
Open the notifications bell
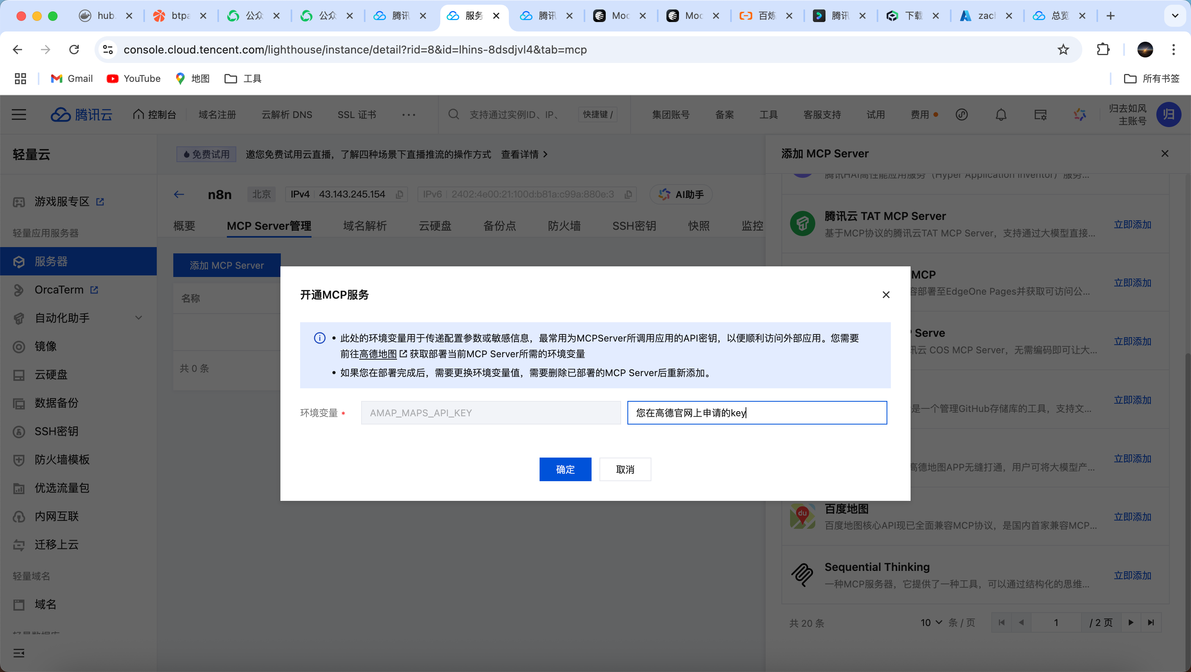click(1001, 114)
